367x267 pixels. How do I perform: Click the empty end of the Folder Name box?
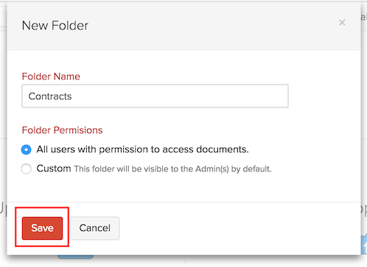click(x=221, y=96)
